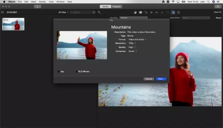
Task: Open the View menu
Action: [x=51, y=2]
